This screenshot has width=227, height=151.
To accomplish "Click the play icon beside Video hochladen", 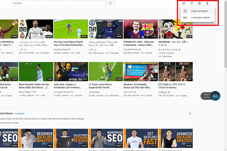I will click(185, 11).
